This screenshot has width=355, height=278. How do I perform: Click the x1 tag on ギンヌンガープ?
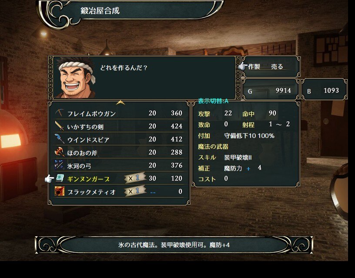(x=135, y=178)
